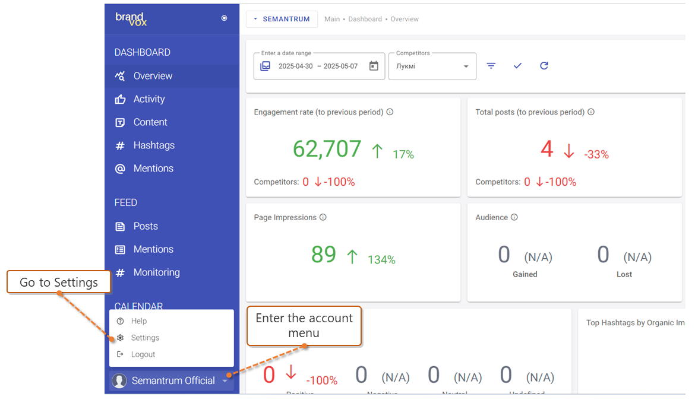
Task: Click the Overview chart icon in sidebar
Action: pos(119,76)
